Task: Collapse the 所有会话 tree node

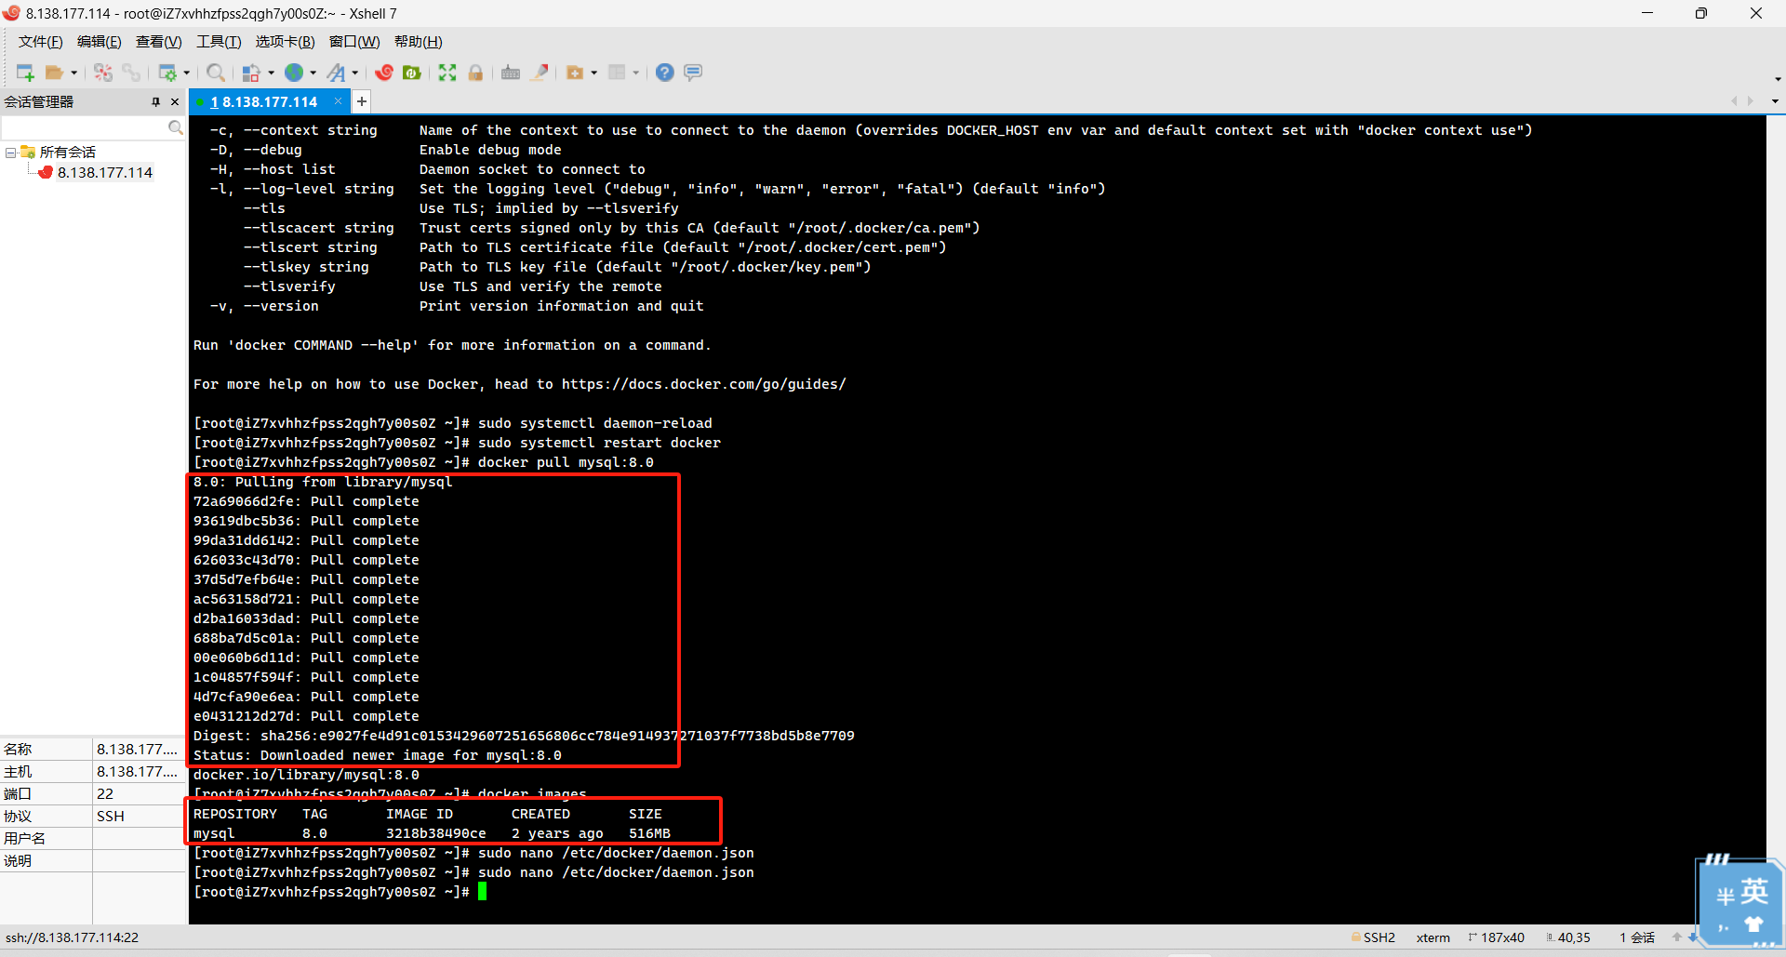Action: (x=10, y=153)
